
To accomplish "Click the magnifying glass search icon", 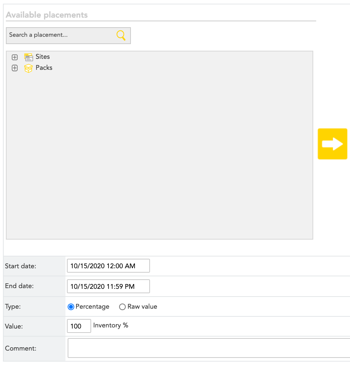I will point(121,35).
